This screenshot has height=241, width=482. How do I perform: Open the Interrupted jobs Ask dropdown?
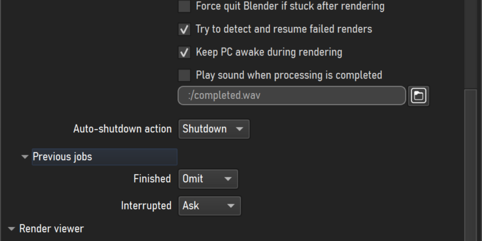point(209,206)
